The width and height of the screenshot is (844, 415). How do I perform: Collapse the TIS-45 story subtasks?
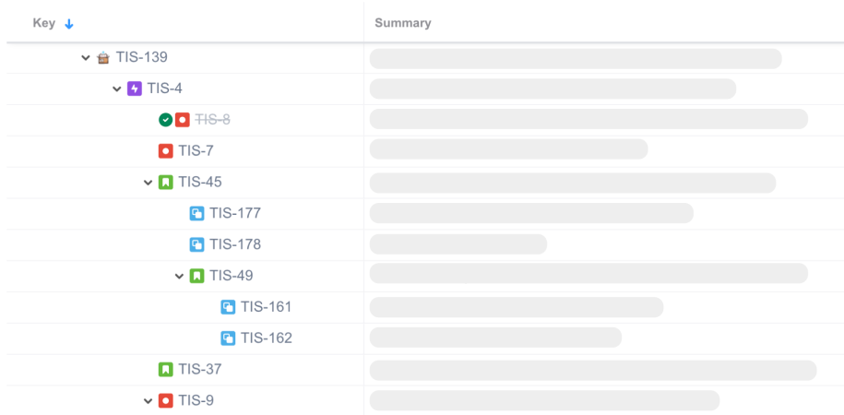[148, 183]
